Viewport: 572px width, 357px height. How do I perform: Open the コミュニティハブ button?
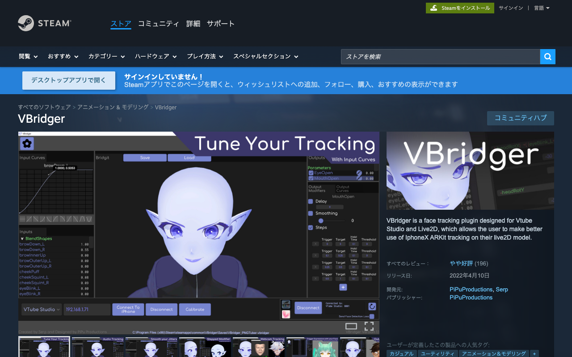(x=521, y=118)
